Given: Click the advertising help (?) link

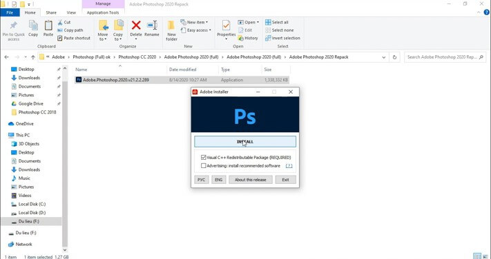Looking at the screenshot, I should pyautogui.click(x=289, y=166).
